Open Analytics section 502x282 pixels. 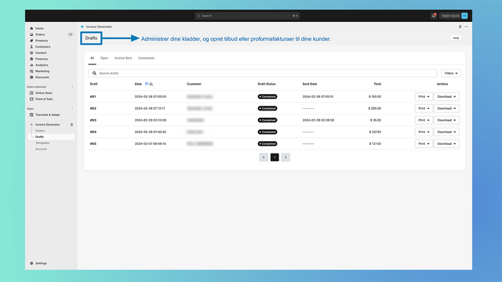[x=42, y=65]
